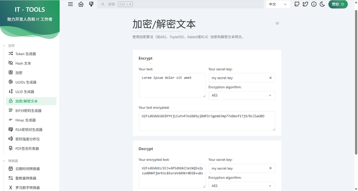Open 密码强度分析仪 tool
Screen dimensions: 358x191
pos(31,139)
